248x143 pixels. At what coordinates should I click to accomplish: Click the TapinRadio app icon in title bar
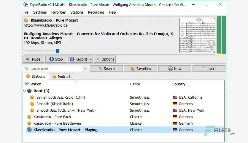click(26, 4)
